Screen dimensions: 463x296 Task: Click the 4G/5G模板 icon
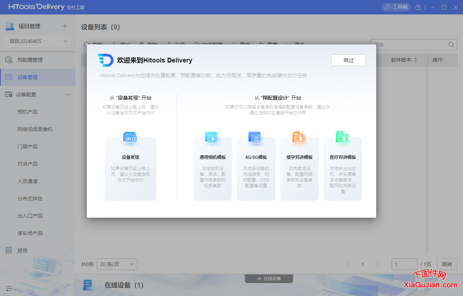click(x=256, y=138)
